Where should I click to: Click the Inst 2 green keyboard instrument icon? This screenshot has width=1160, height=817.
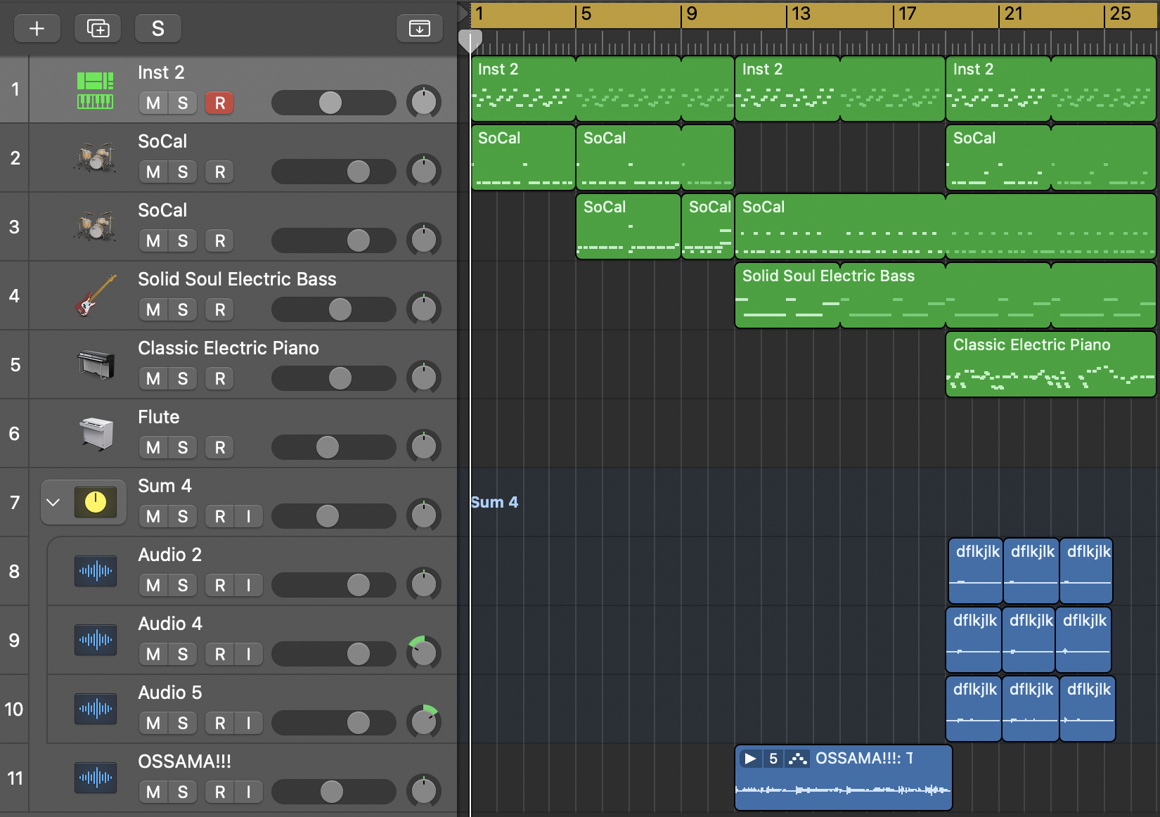(x=95, y=90)
